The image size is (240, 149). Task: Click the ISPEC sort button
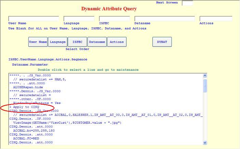coord(77,42)
